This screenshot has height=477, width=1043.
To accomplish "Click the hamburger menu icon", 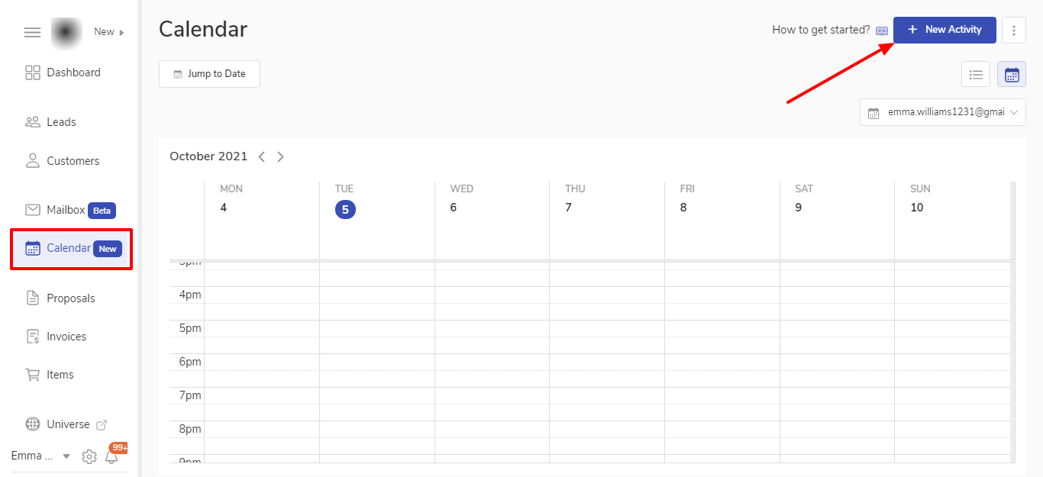I will point(32,32).
